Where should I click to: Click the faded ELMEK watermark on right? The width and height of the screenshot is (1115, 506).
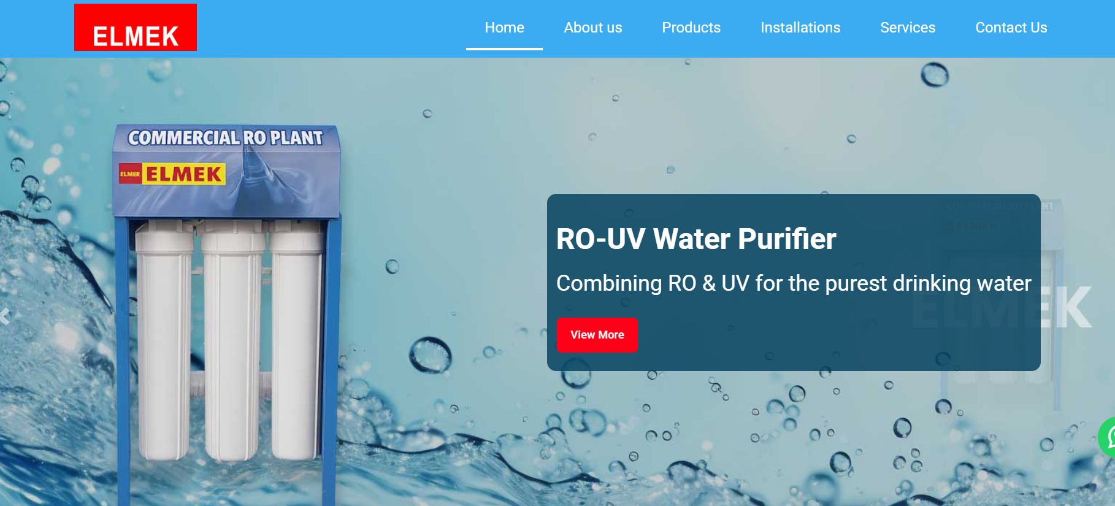click(1002, 307)
